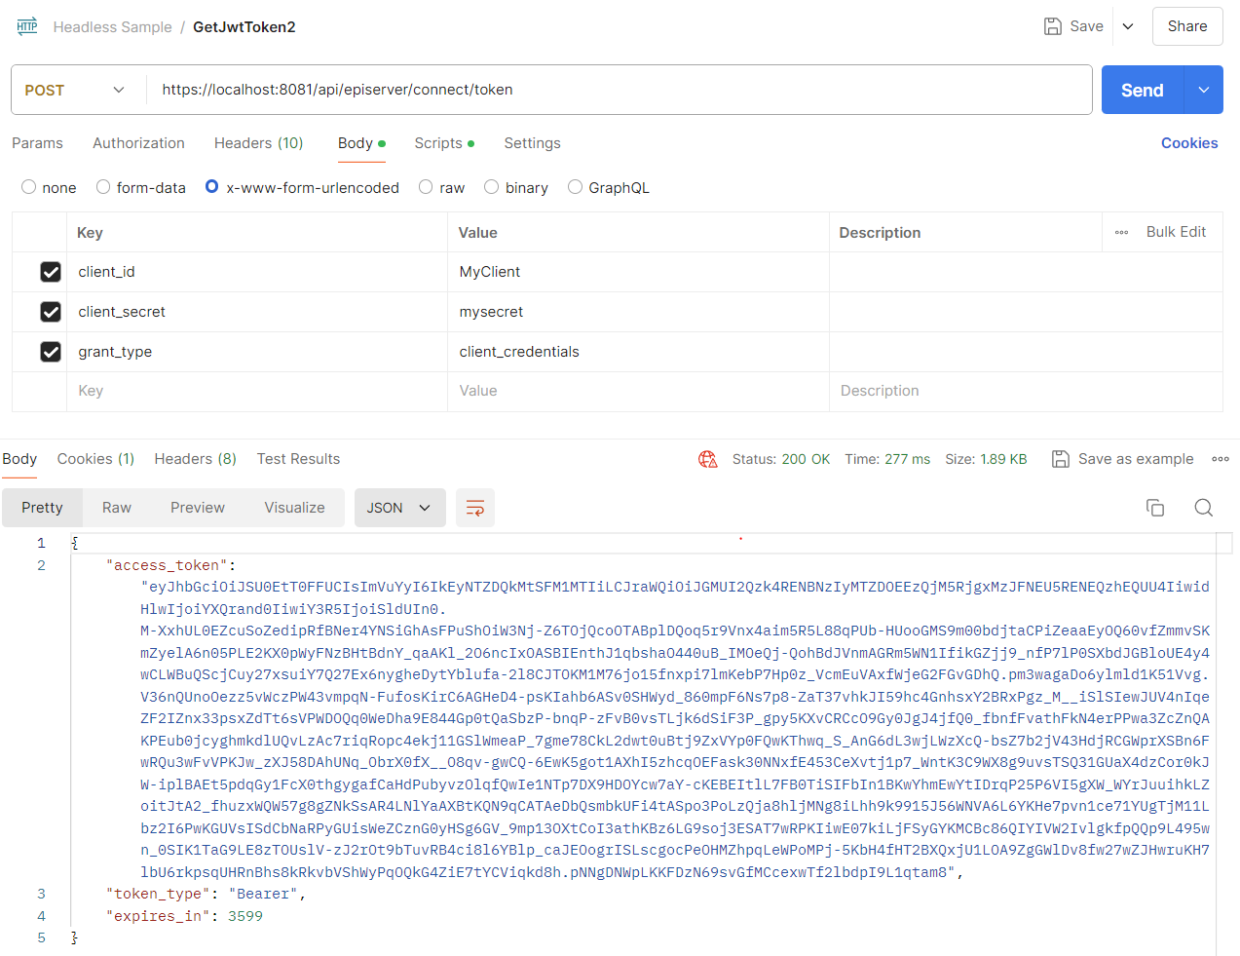Click the network globe icon beside Status
This screenshot has height=956, width=1240.
coord(708,459)
